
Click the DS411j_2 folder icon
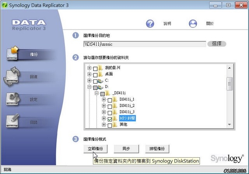tap(115, 106)
